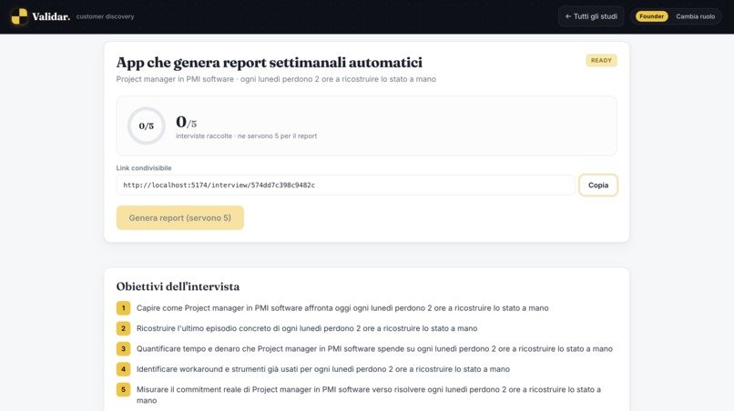Select objective text Quantificare tempo e denaro
Viewport: 734px width, 411px height.
[x=374, y=349]
